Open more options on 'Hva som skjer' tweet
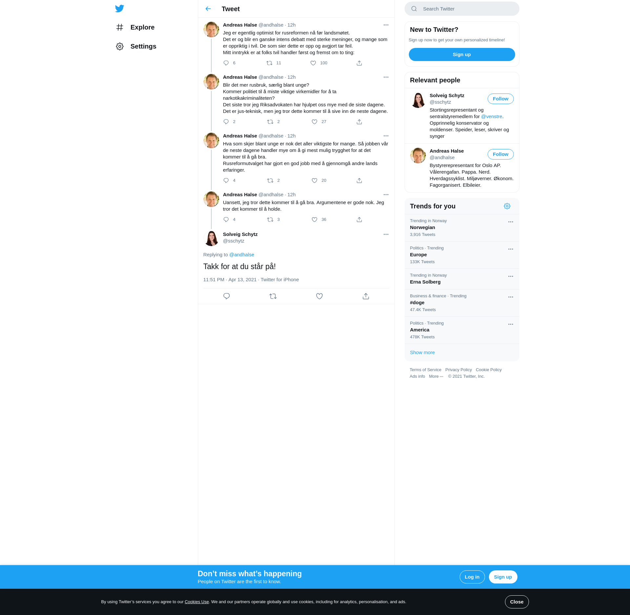 (386, 136)
